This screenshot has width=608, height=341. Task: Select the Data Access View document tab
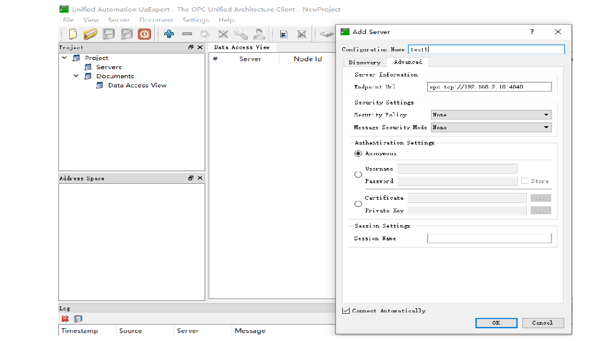[x=242, y=47]
